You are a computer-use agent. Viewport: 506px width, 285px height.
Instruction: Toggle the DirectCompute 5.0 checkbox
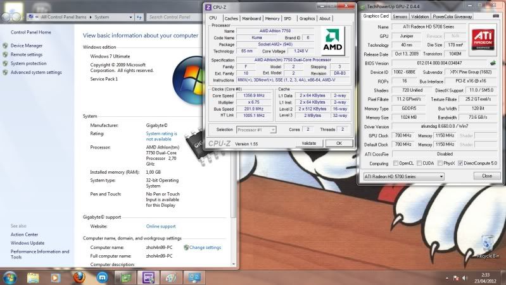point(460,163)
